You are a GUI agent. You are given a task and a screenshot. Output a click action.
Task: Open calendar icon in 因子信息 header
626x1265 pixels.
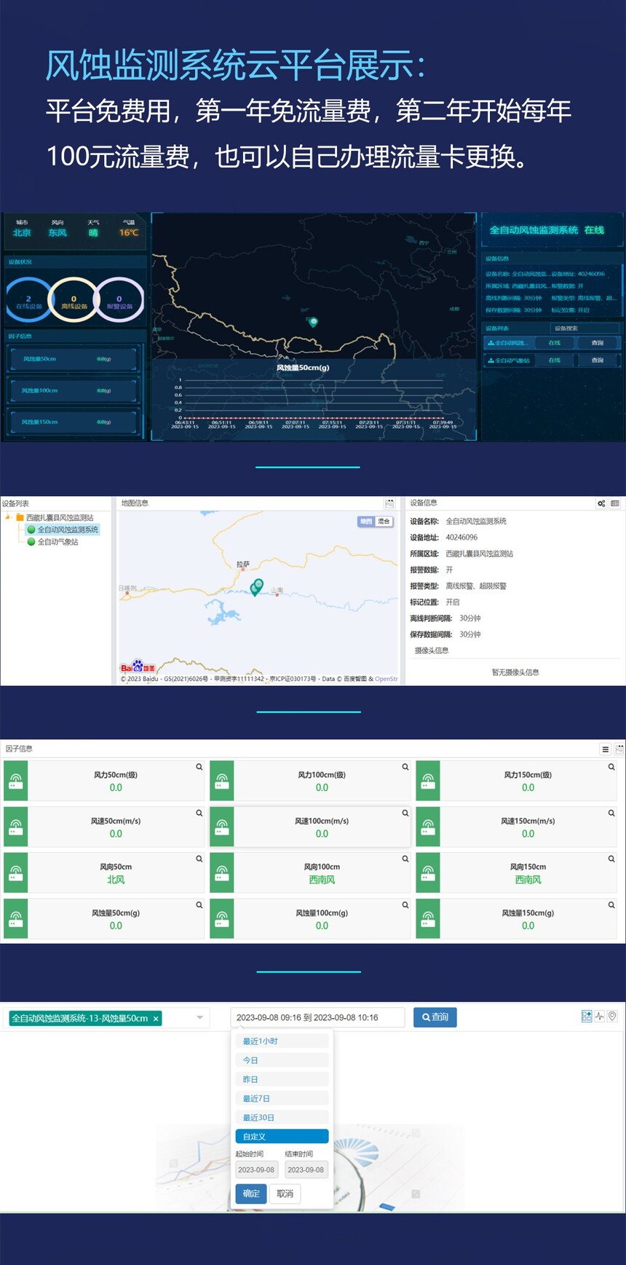click(x=619, y=749)
